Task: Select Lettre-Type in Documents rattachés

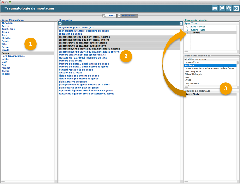Action: coord(198,30)
